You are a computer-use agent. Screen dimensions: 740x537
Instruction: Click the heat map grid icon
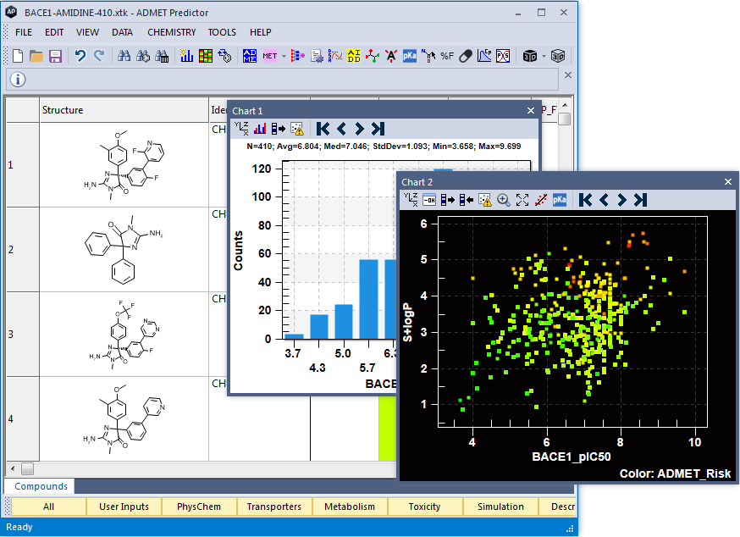(x=205, y=56)
